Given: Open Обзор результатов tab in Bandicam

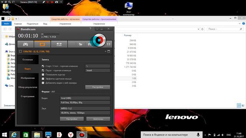Looking at the screenshot, I should pyautogui.click(x=28, y=87).
